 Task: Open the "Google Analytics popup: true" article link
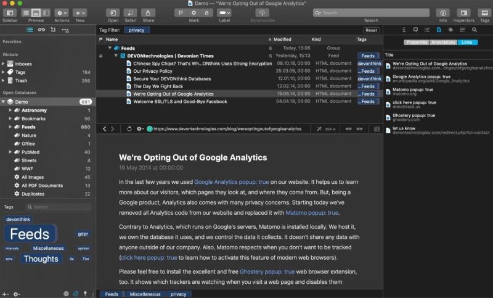click(x=232, y=182)
